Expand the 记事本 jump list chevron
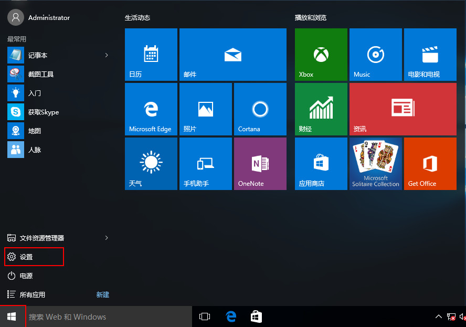The image size is (466, 327). tap(107, 55)
